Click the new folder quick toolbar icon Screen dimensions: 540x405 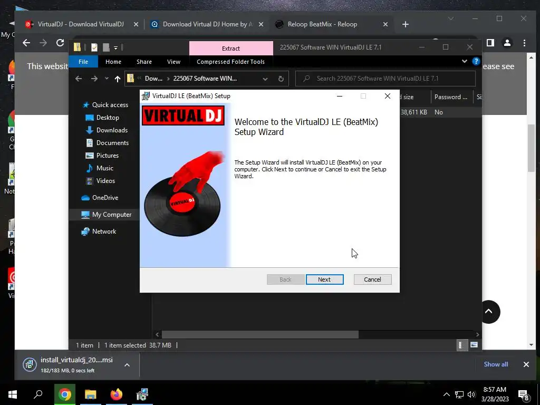click(x=106, y=47)
